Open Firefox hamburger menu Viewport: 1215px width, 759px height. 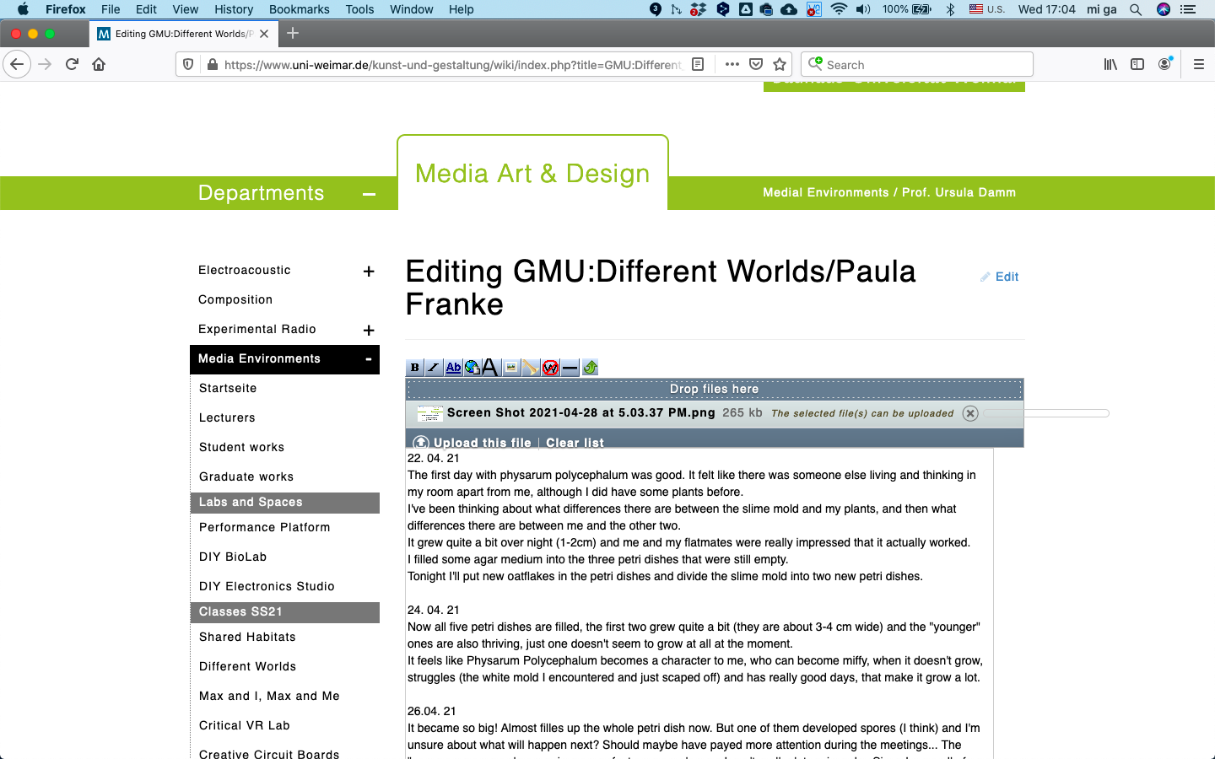(1198, 64)
